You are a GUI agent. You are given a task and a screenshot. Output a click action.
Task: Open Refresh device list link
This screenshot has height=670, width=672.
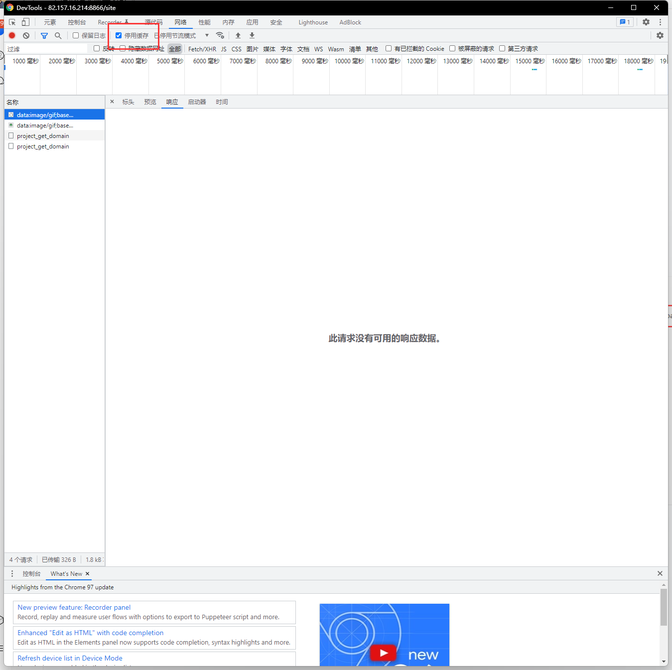[x=70, y=658]
